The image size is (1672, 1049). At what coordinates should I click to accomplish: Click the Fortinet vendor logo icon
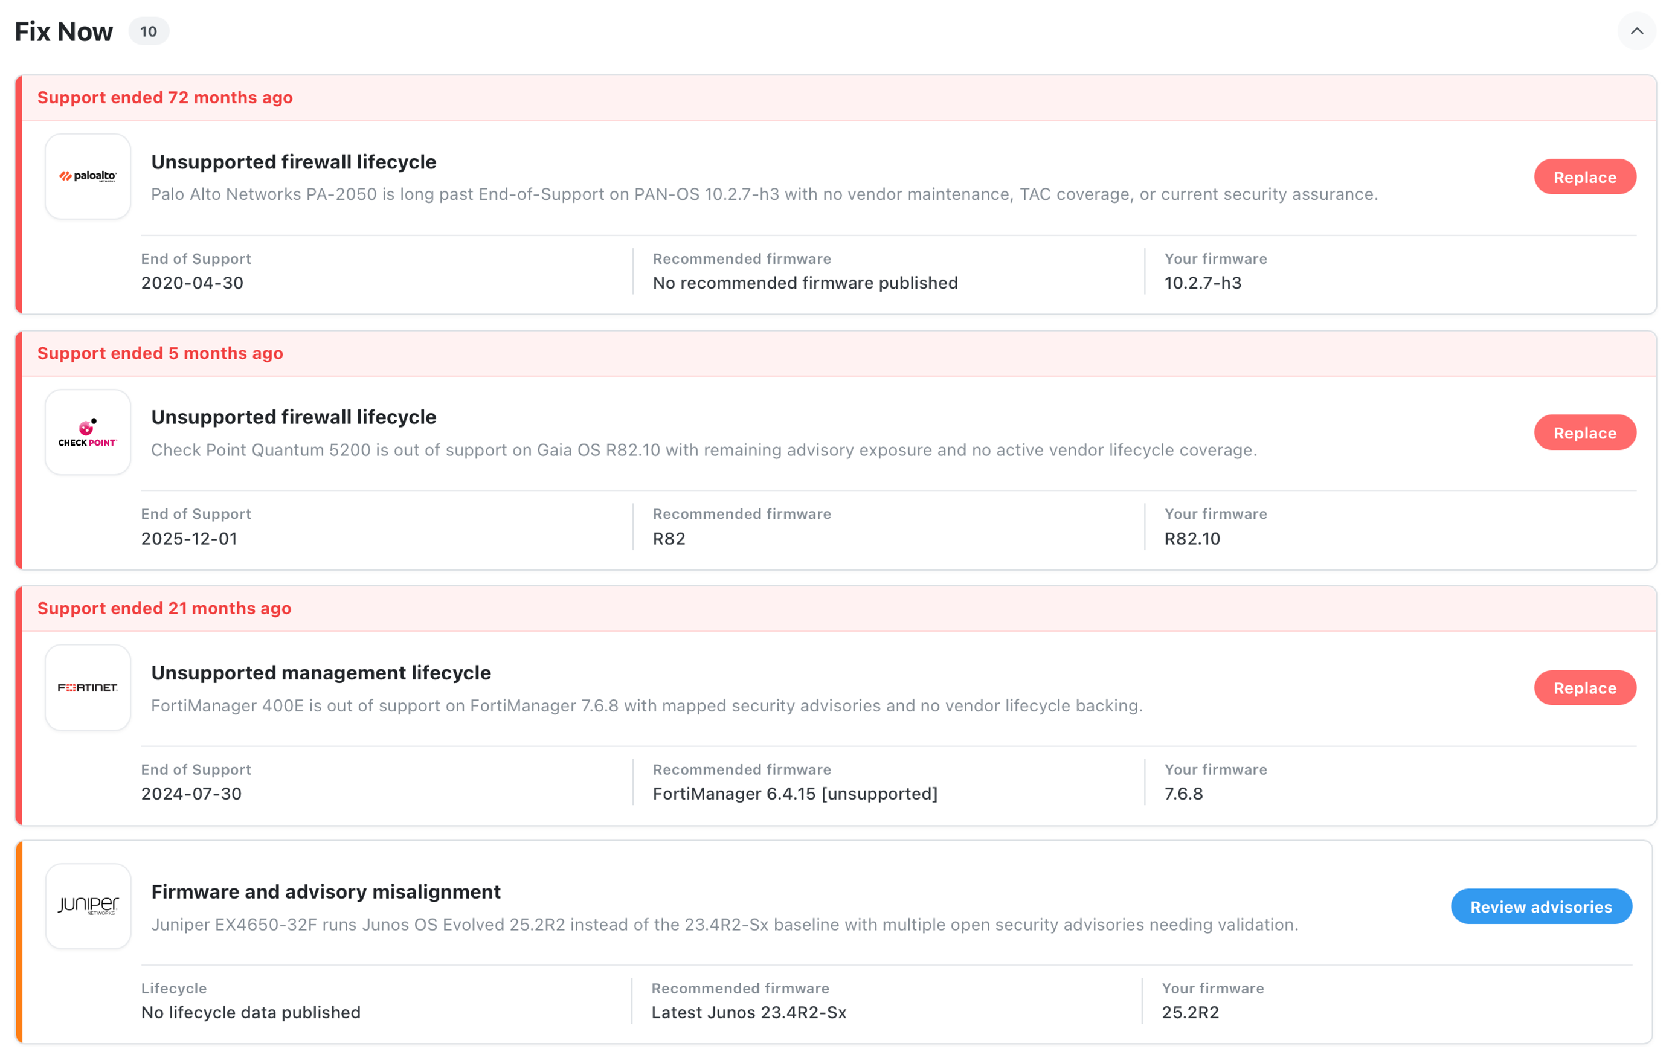click(x=88, y=687)
